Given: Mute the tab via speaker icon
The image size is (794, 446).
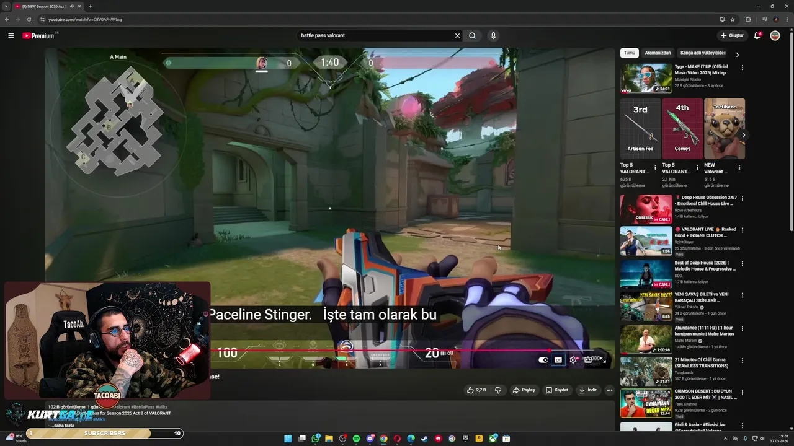Looking at the screenshot, I should click(x=71, y=6).
